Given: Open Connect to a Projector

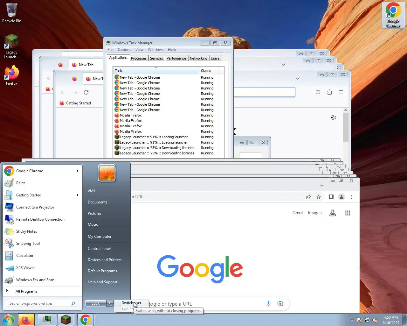Looking at the screenshot, I should (x=43, y=207).
